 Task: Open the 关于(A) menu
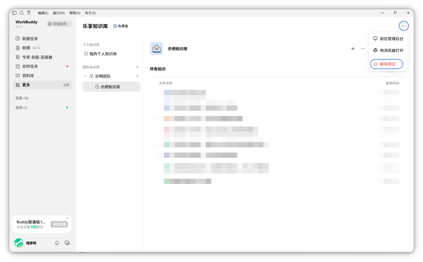point(90,13)
